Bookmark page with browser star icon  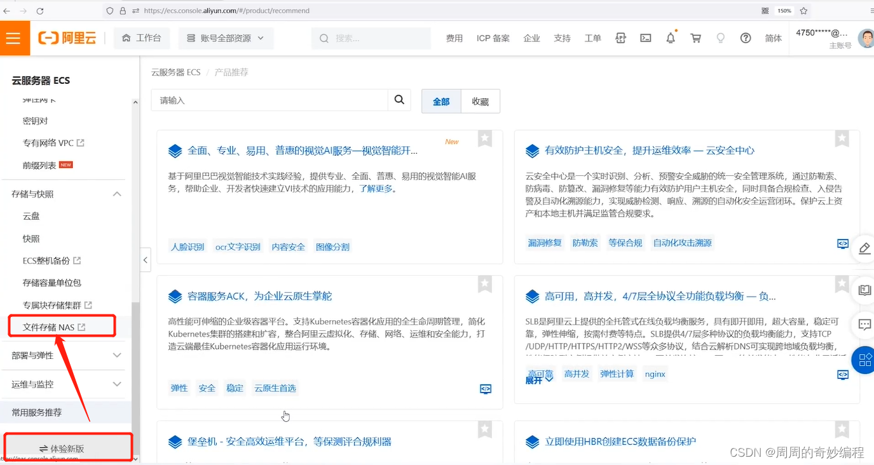(803, 11)
